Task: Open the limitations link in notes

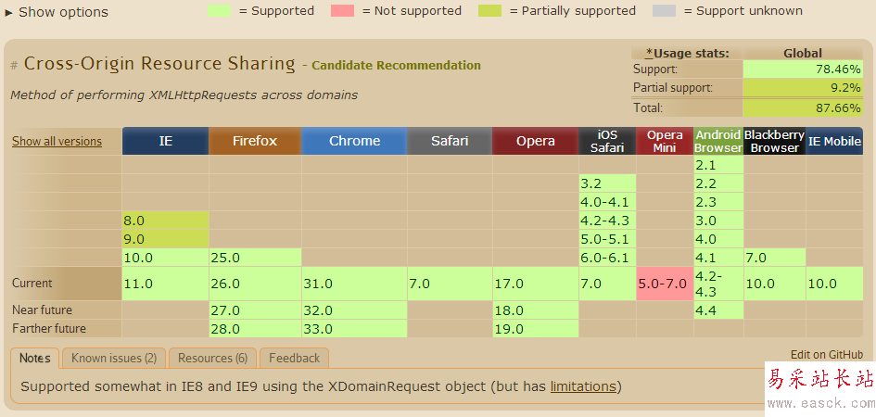Action: pyautogui.click(x=583, y=386)
